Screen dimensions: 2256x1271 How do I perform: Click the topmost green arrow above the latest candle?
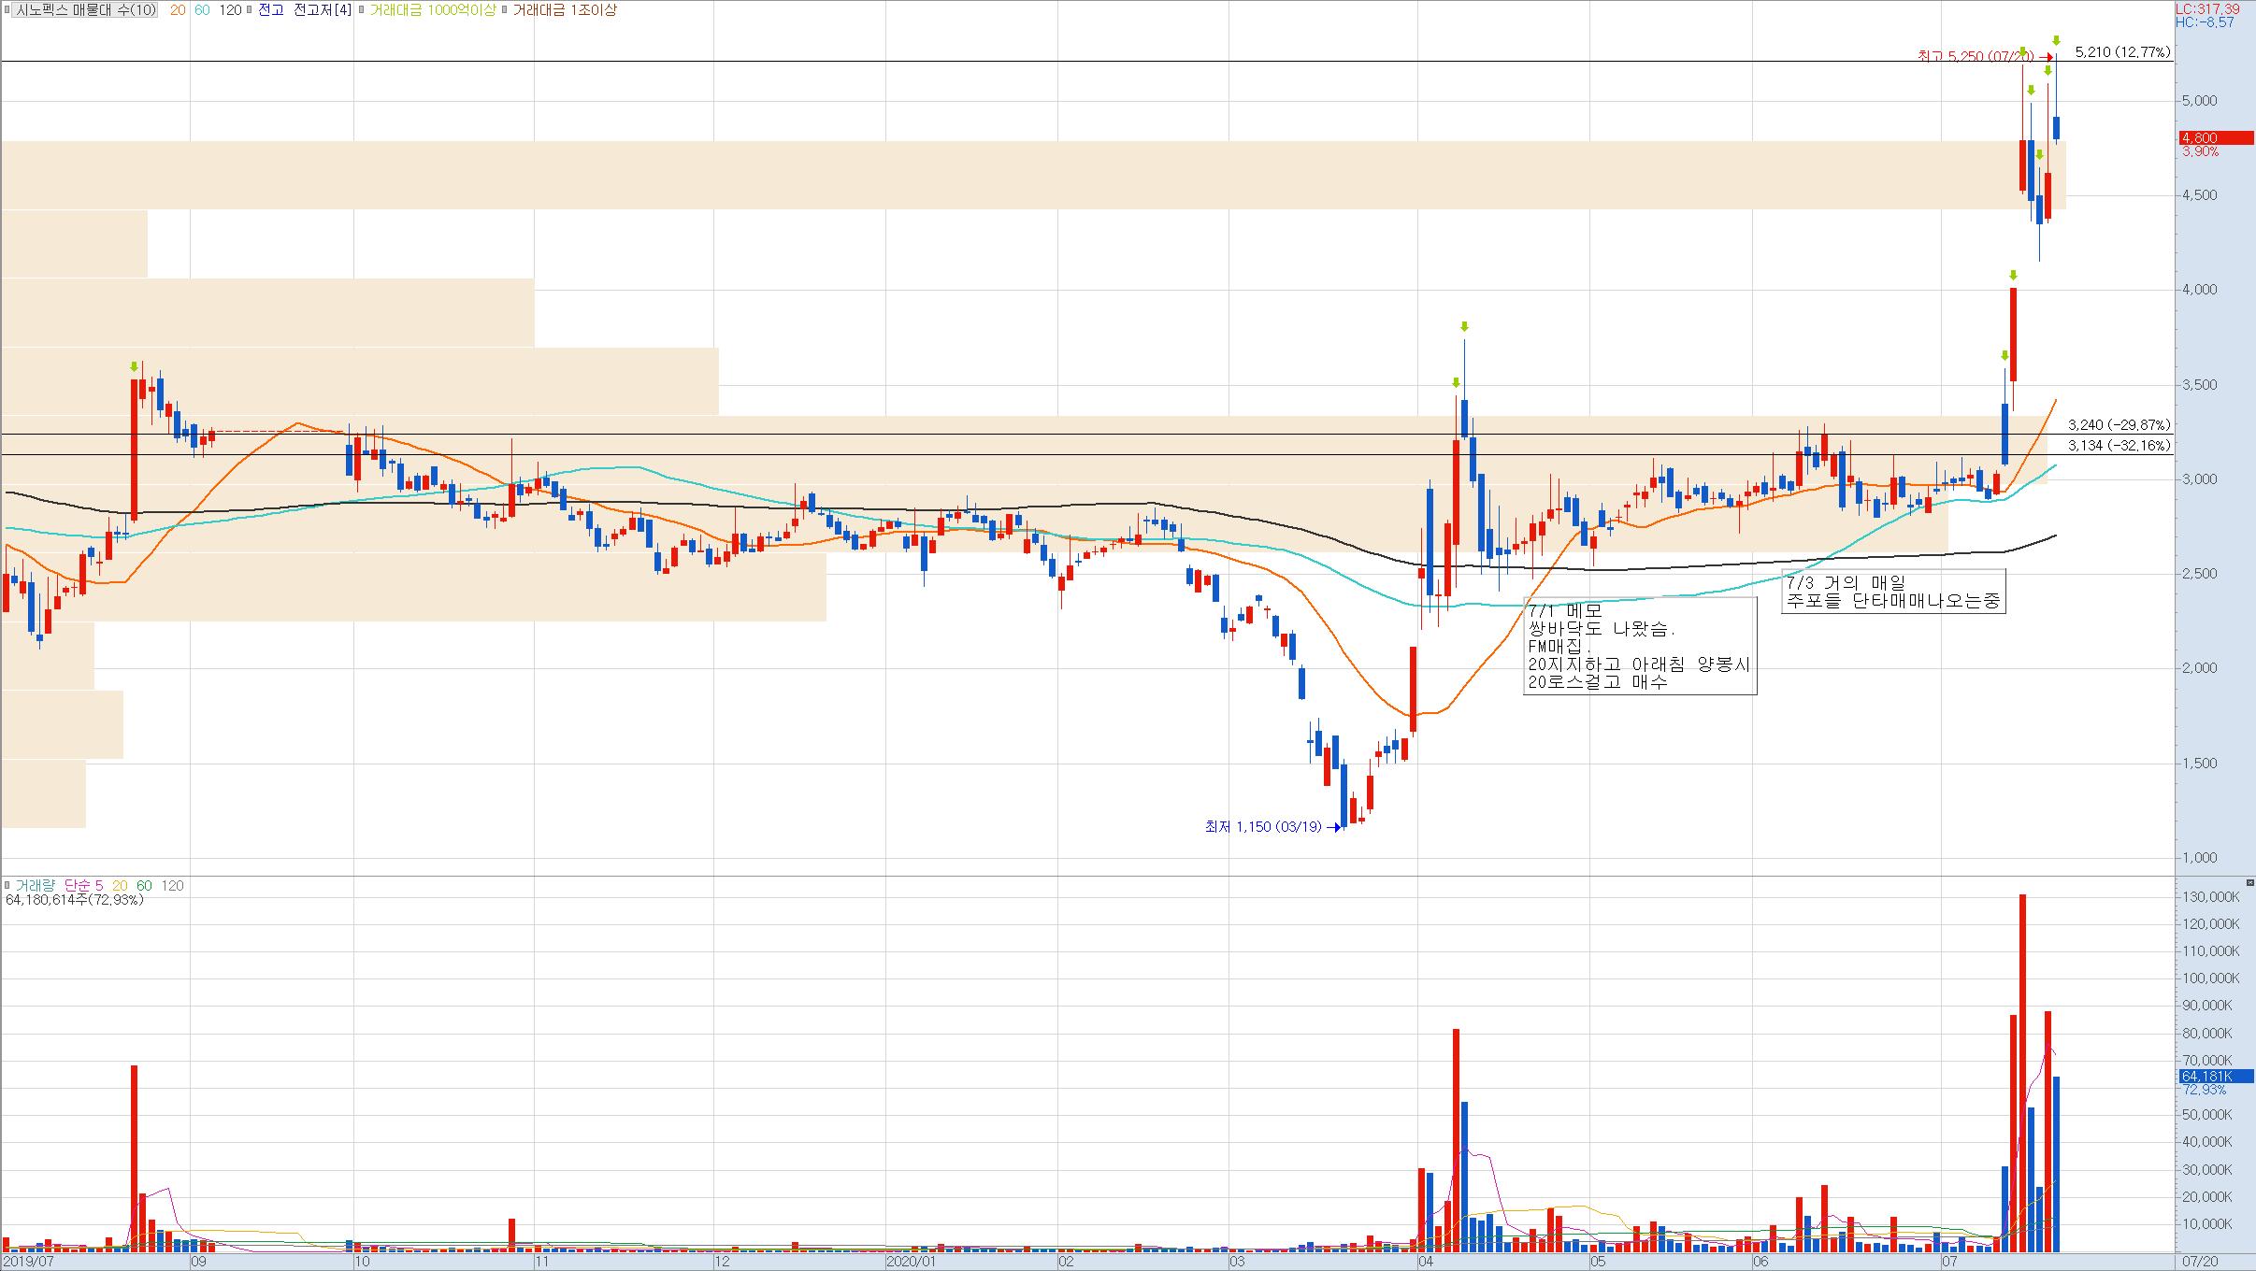pyautogui.click(x=2056, y=39)
